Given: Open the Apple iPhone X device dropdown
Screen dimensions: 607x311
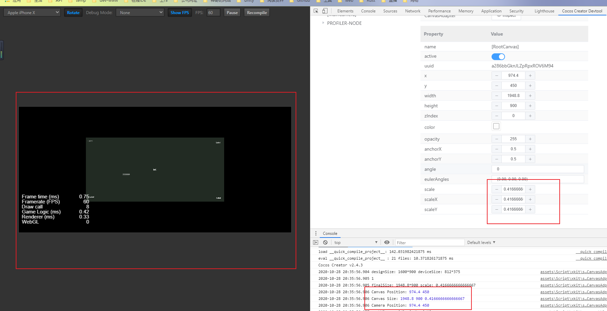Looking at the screenshot, I should [32, 13].
